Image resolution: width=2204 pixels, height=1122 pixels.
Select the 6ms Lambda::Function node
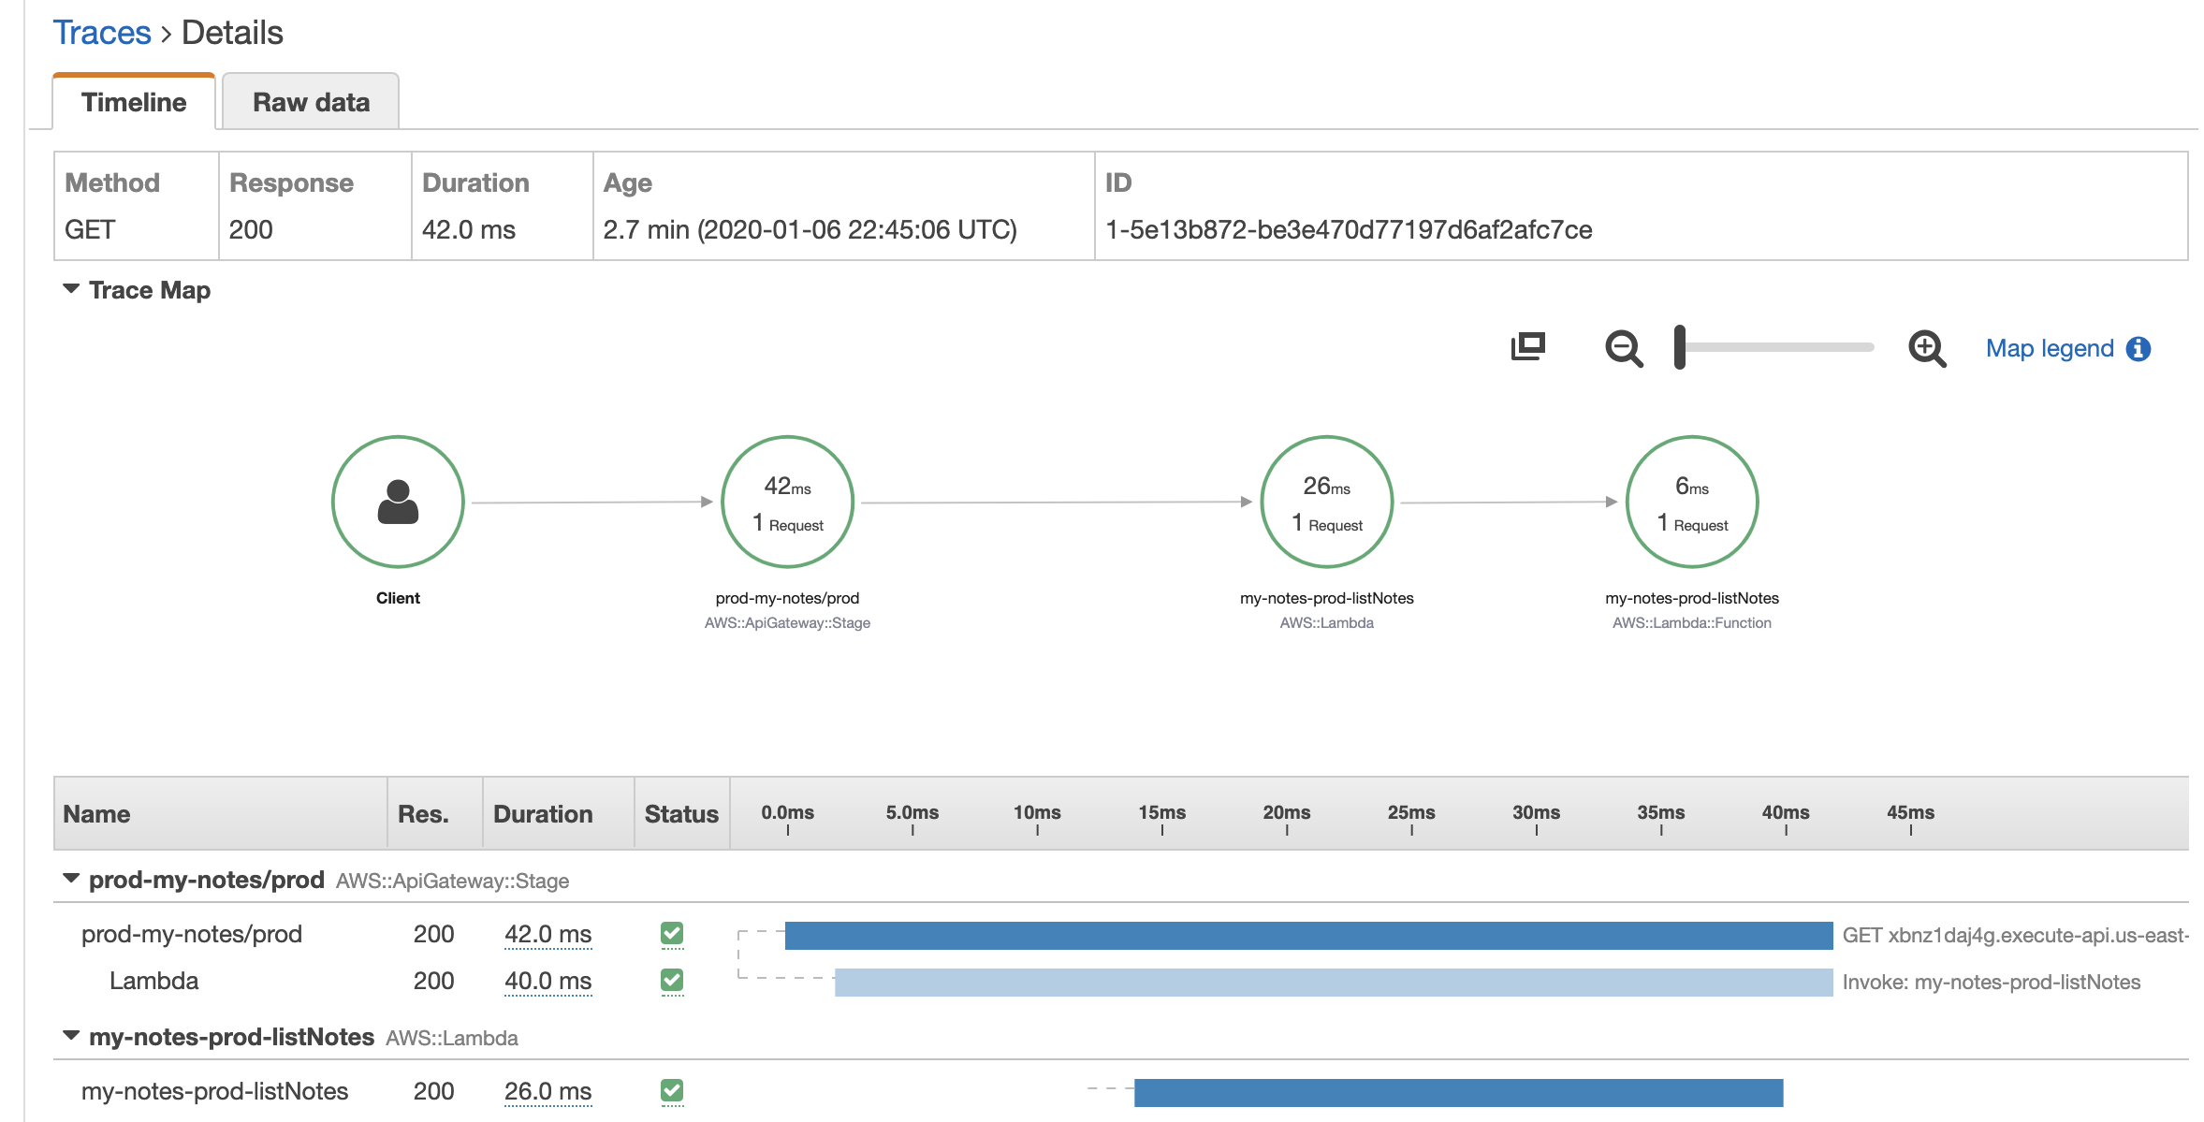(1691, 502)
